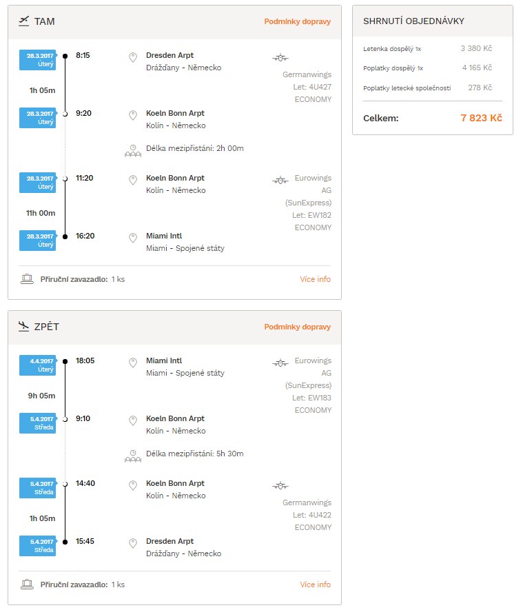This screenshot has width=523, height=610.
Task: Click the Germanwings airplane icon for flight 4U427
Action: click(280, 58)
